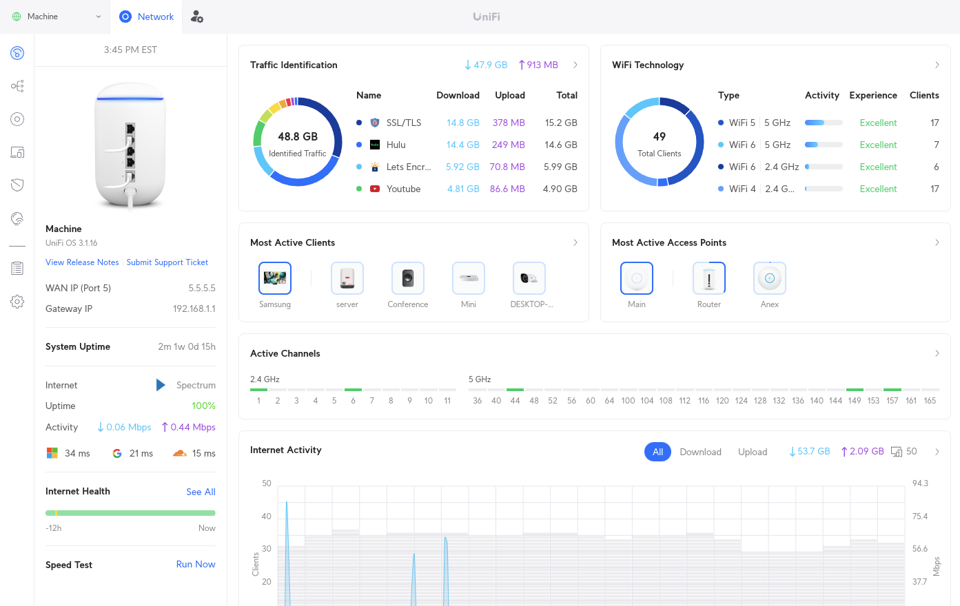Viewport: 960px width, 606px height.
Task: Click the SSL/TLS shield icon
Action: [375, 123]
